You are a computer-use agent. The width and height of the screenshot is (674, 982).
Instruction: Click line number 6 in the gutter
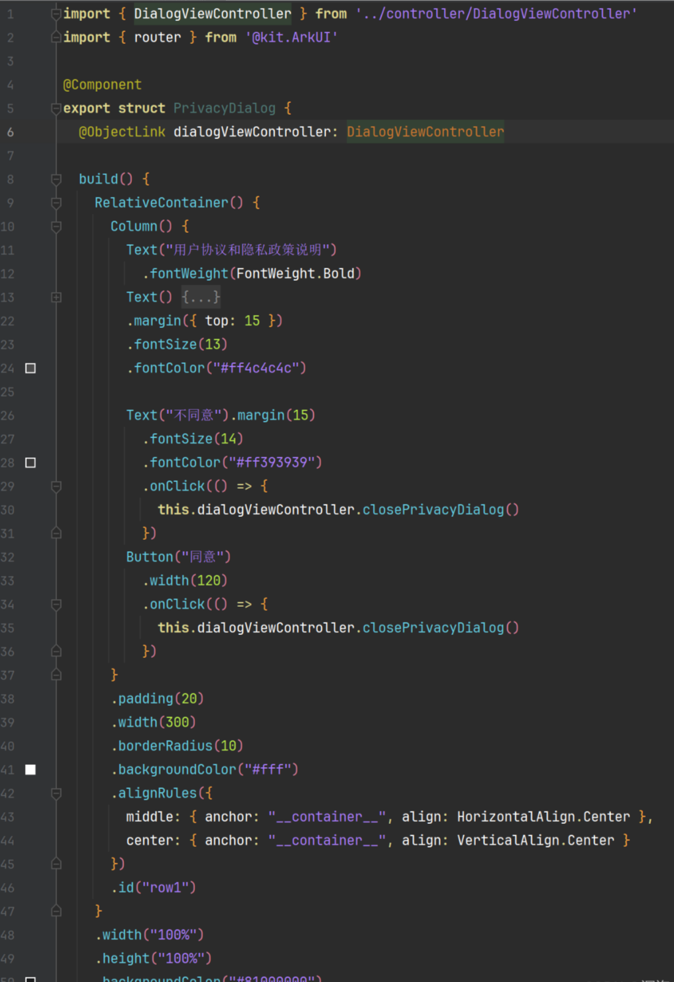pyautogui.click(x=11, y=132)
